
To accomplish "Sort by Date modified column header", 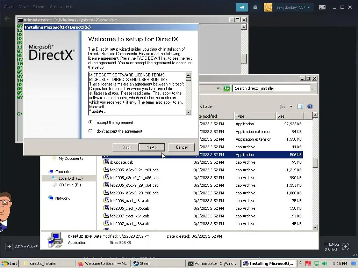I will point(216,116).
